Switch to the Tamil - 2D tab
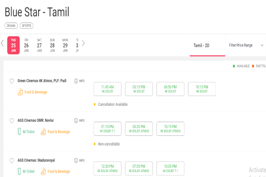Viewport: 266px width, 177px height. pyautogui.click(x=207, y=45)
